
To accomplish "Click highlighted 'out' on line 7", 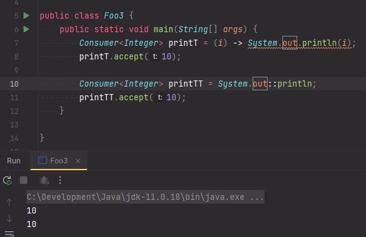I will click(x=290, y=43).
